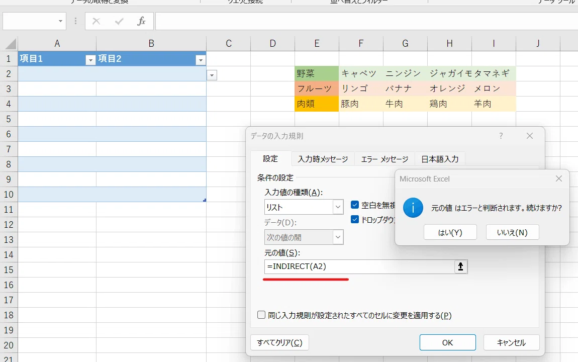Image resolution: width=578 pixels, height=362 pixels.
Task: Switch to the エラー メッセージ tab
Action: [x=384, y=159]
